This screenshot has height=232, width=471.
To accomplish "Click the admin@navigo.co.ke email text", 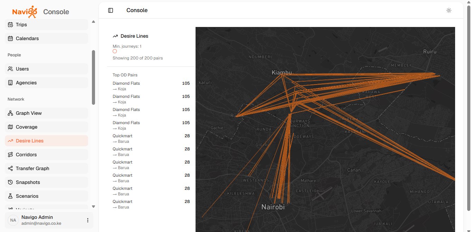I will tap(41, 223).
